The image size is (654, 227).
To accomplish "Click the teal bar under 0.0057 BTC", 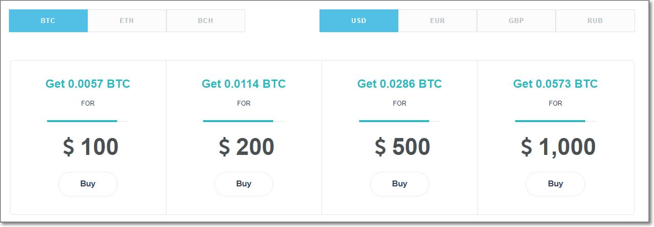I will pos(82,121).
